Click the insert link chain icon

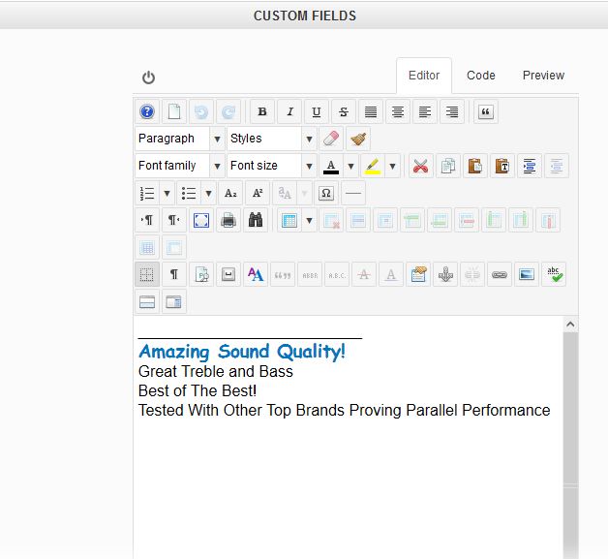tap(500, 274)
